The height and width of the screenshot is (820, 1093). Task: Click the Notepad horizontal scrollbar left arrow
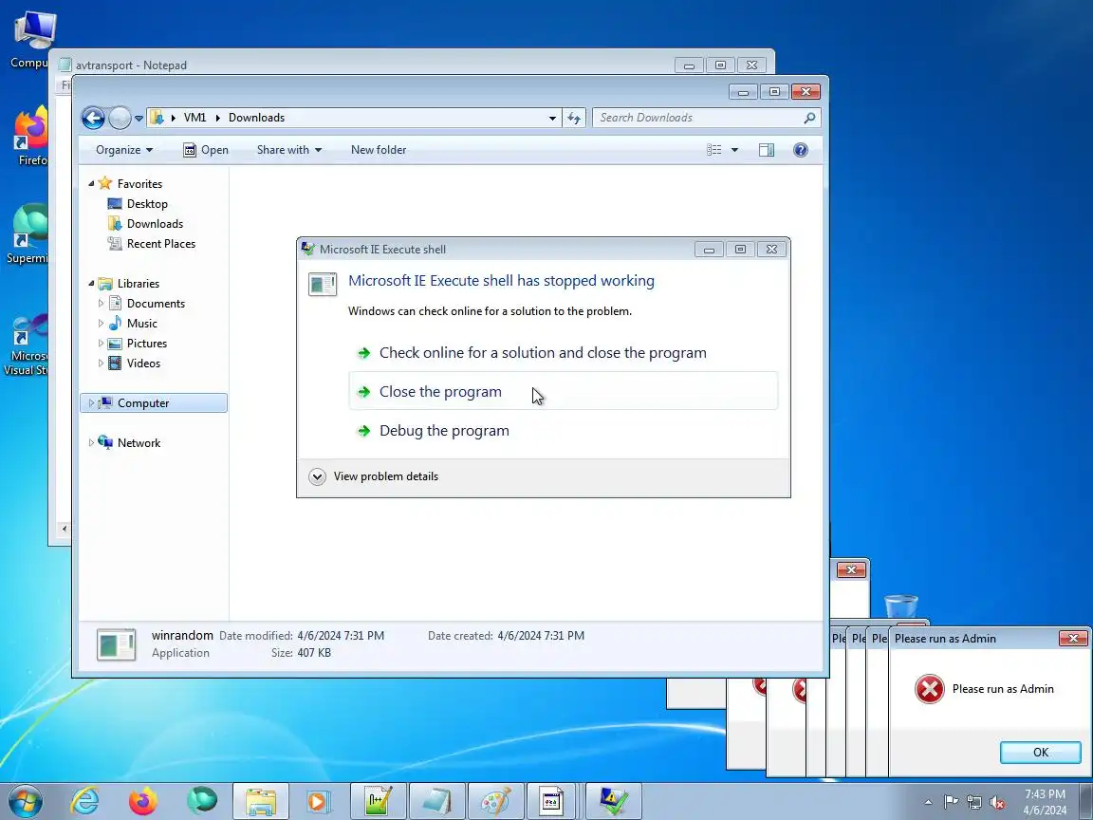pos(65,529)
